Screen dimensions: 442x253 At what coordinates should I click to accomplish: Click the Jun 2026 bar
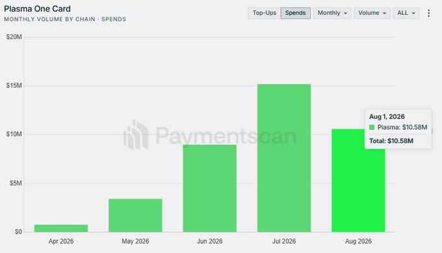click(210, 189)
